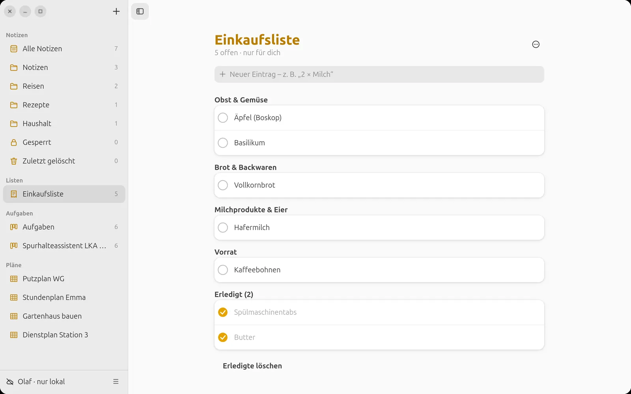631x394 pixels.
Task: Click the Brot & Backwaren heading
Action: [245, 167]
